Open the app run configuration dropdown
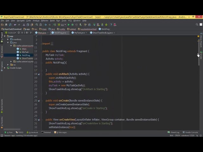The width and height of the screenshot is (203, 152). point(62,25)
